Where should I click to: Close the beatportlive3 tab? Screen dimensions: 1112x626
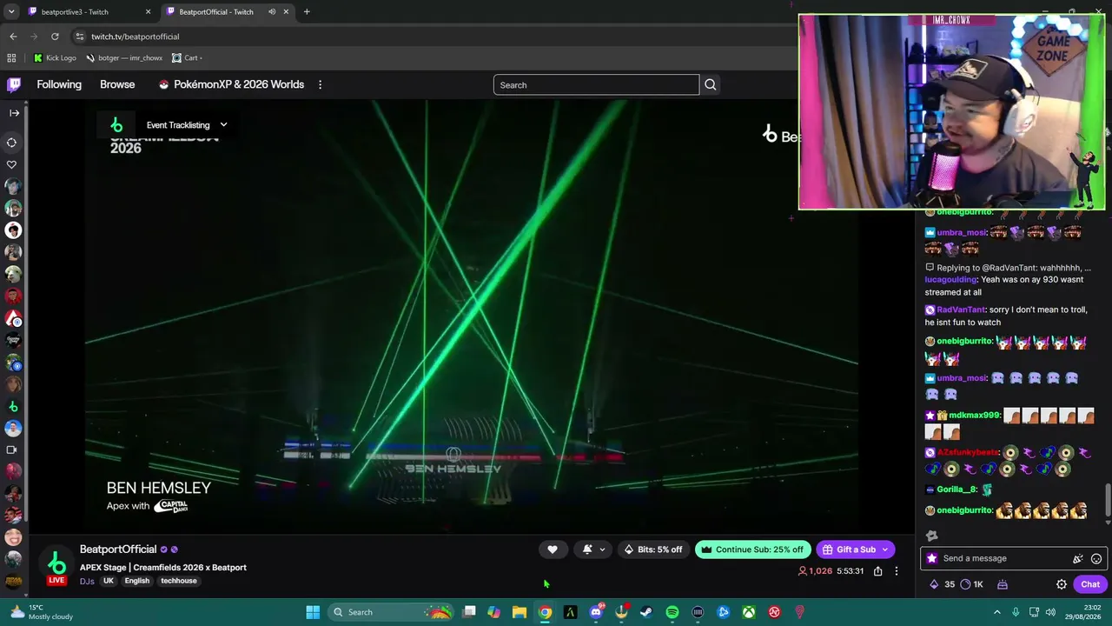pos(148,12)
